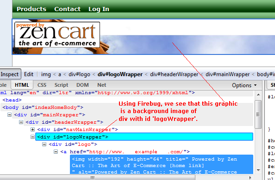Select the img width=192 element row
The width and height of the screenshot is (275, 180).
pos(162,164)
